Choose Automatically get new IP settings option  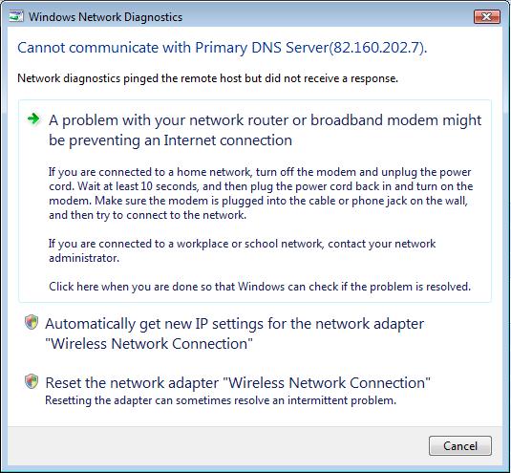235,333
